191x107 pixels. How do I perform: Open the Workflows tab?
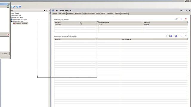click(124, 14)
